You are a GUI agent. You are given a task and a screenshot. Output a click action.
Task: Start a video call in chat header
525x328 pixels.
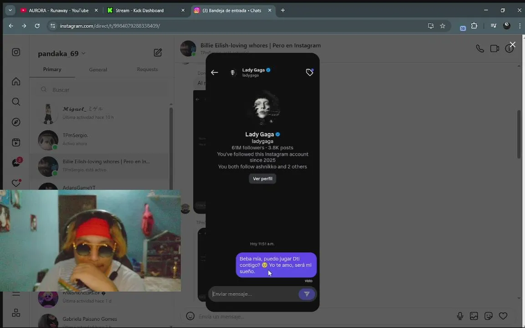pos(494,49)
